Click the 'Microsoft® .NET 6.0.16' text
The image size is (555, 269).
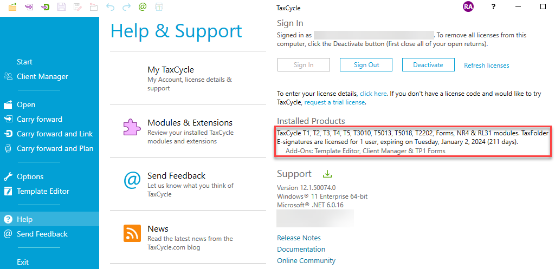pos(311,205)
